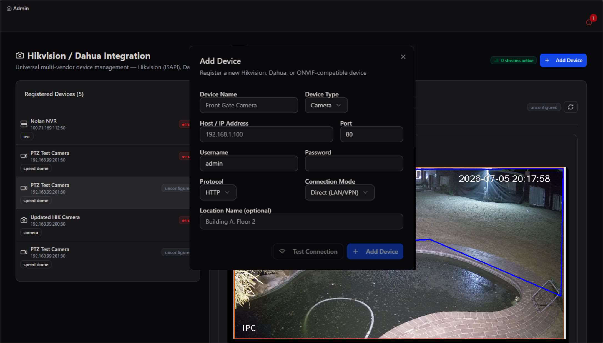Viewport: 603px width, 343px height.
Task: Click the empty Password field
Action: pos(354,164)
